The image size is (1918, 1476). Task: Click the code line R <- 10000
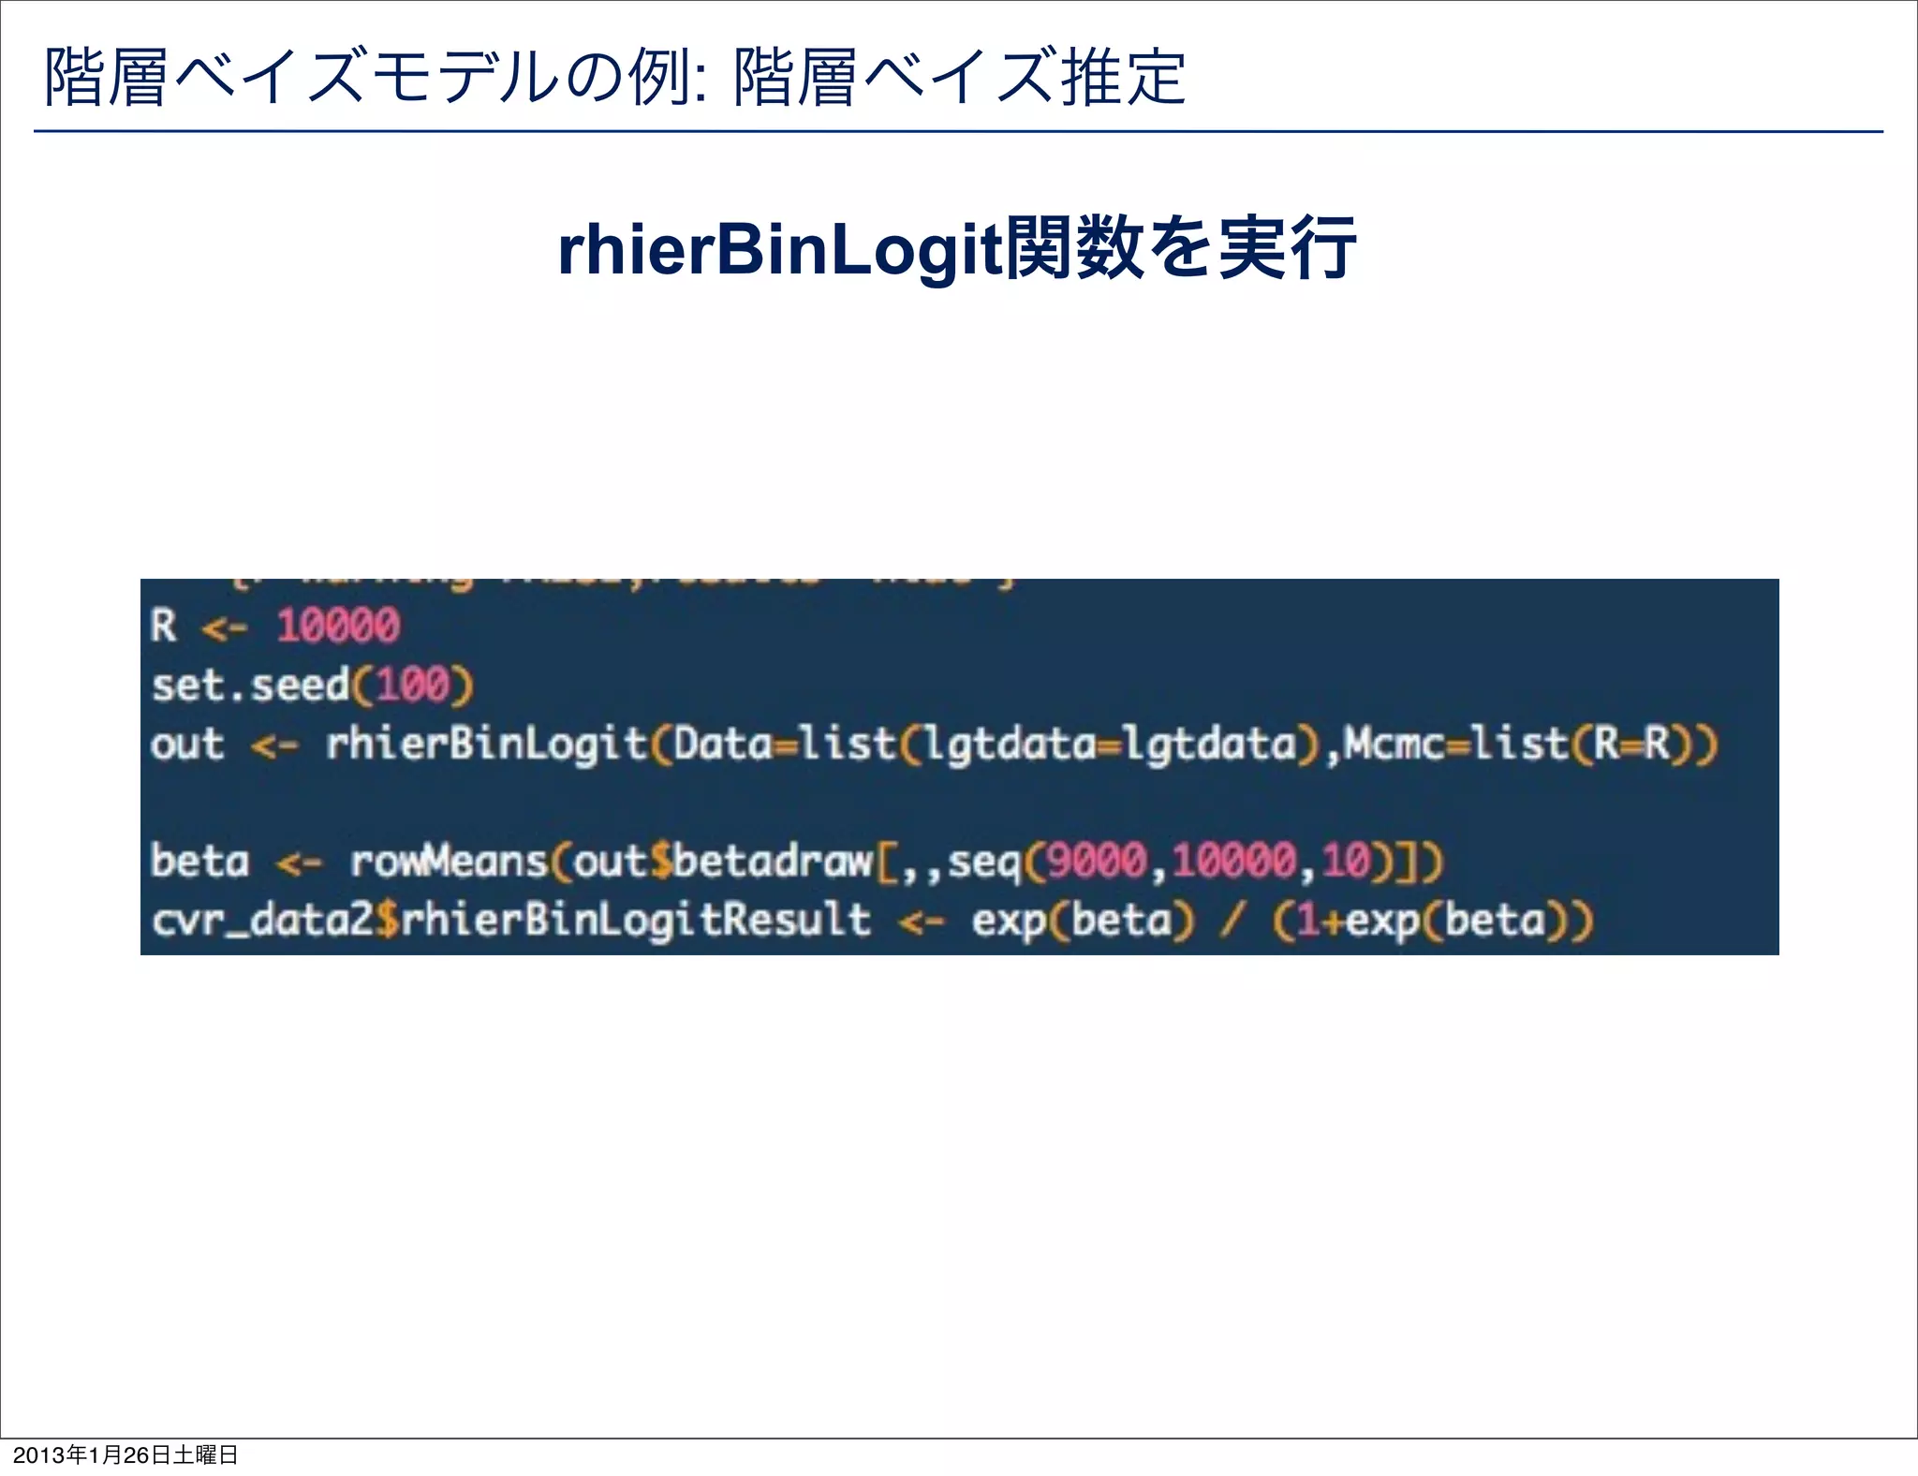click(x=276, y=625)
